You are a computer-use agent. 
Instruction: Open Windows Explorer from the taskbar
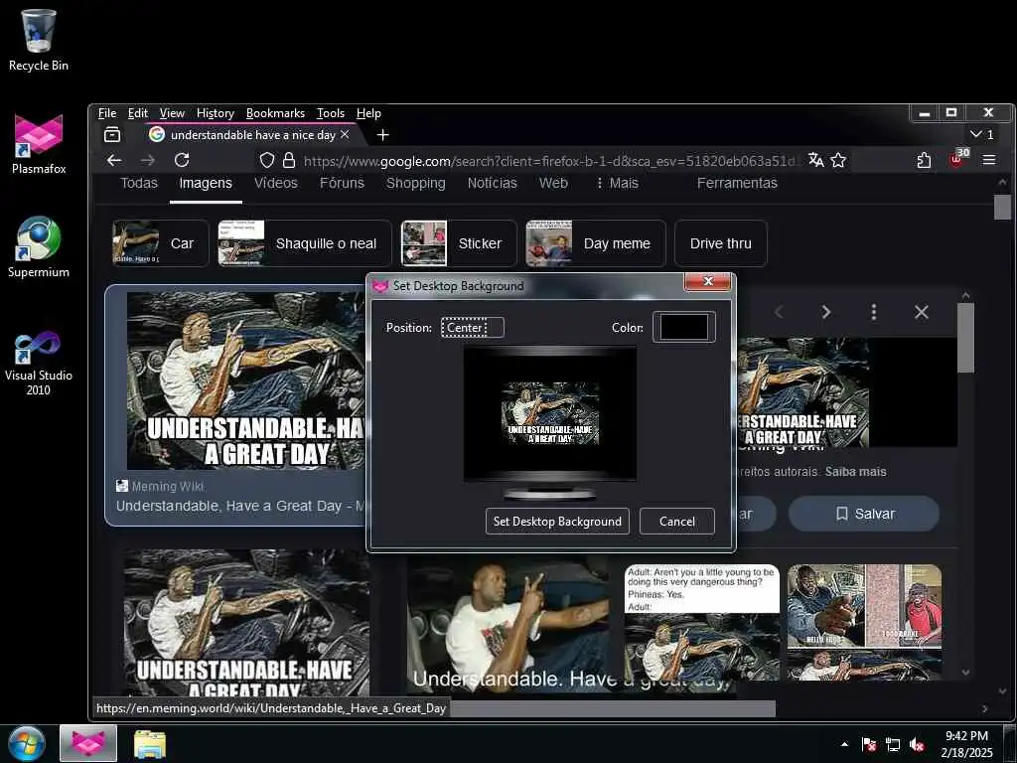[150, 744]
